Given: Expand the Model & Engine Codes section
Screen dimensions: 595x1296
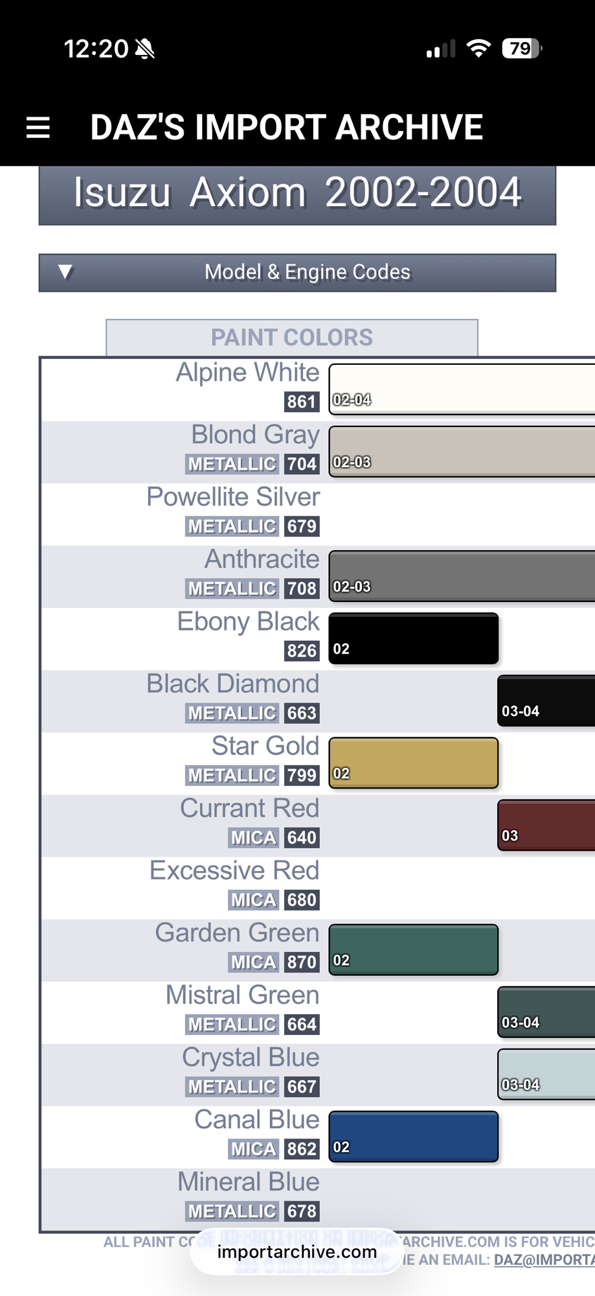Looking at the screenshot, I should coord(307,272).
